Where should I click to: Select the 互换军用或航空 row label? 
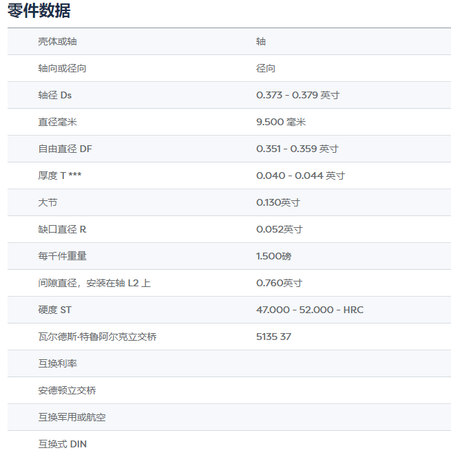tap(72, 417)
